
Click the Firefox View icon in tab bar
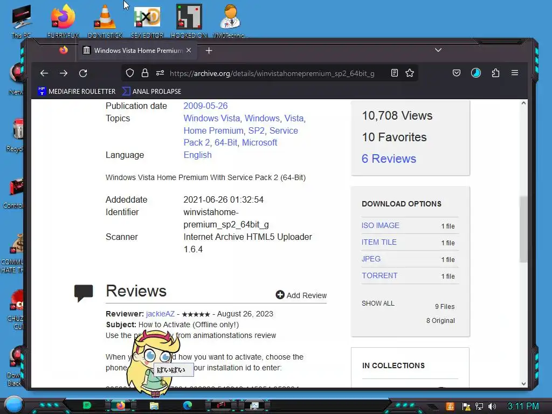point(64,50)
